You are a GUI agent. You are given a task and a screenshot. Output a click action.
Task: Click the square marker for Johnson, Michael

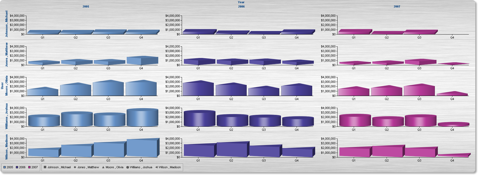coord(45,167)
